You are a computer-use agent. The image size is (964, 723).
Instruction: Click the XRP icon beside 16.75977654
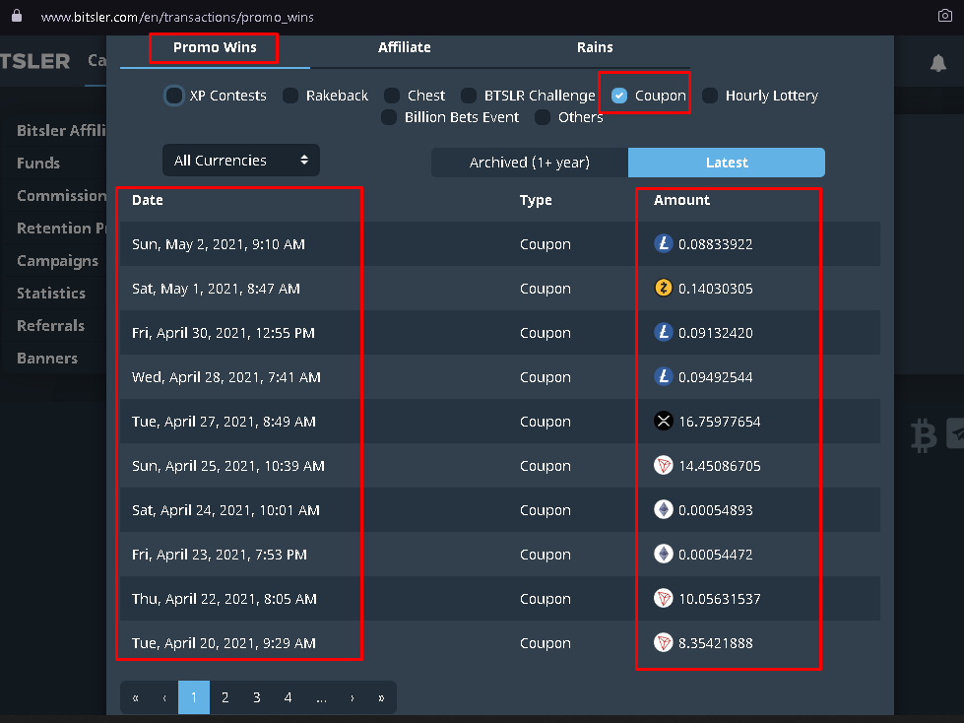pos(664,422)
